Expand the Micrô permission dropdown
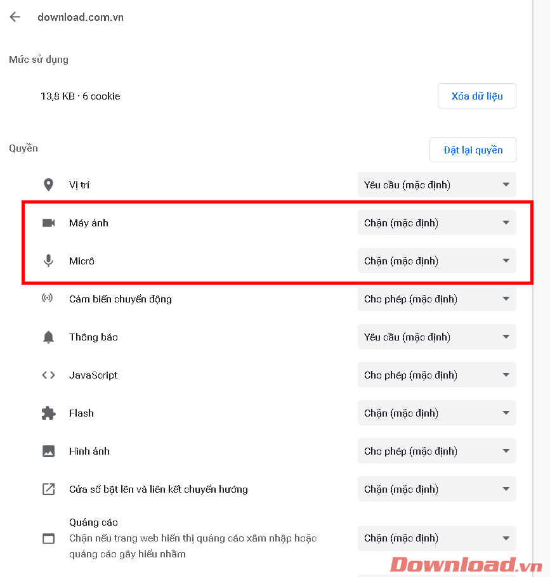The image size is (550, 577). [x=436, y=261]
